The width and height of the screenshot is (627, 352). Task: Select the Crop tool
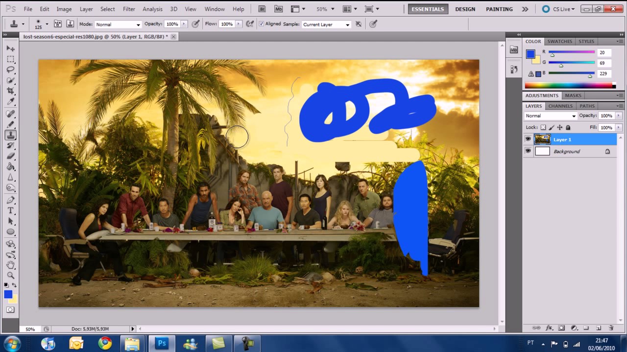(10, 91)
